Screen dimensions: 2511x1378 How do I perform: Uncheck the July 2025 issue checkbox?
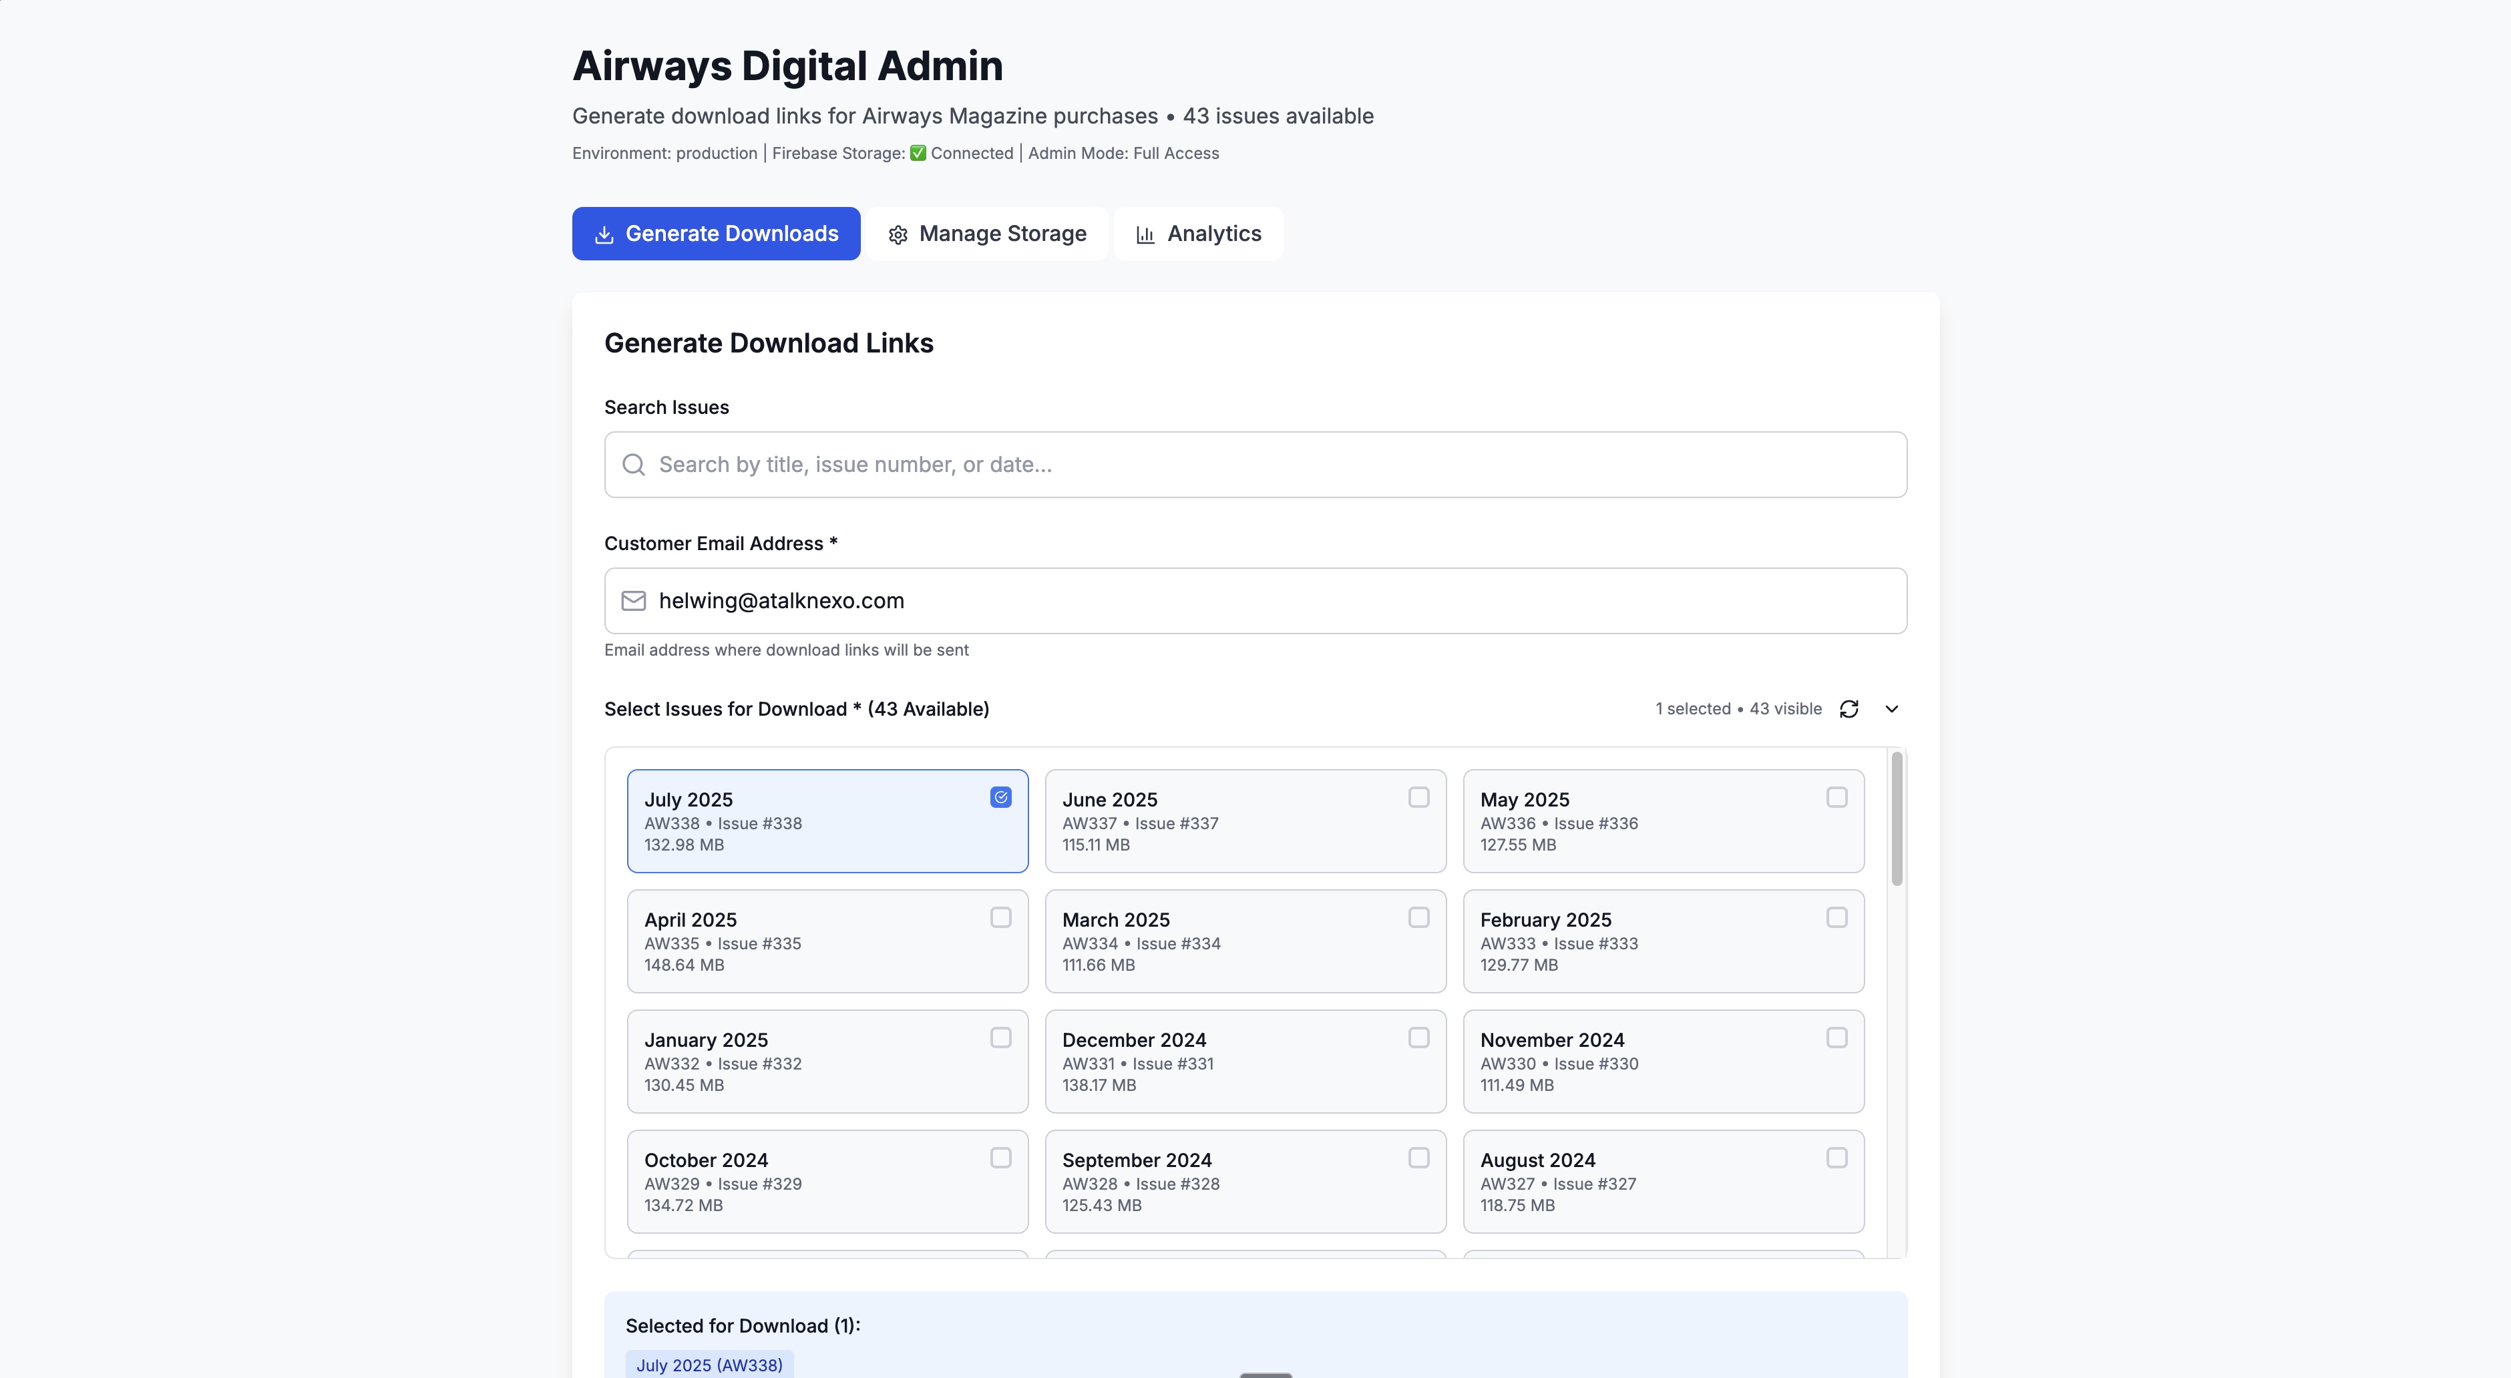(1000, 797)
